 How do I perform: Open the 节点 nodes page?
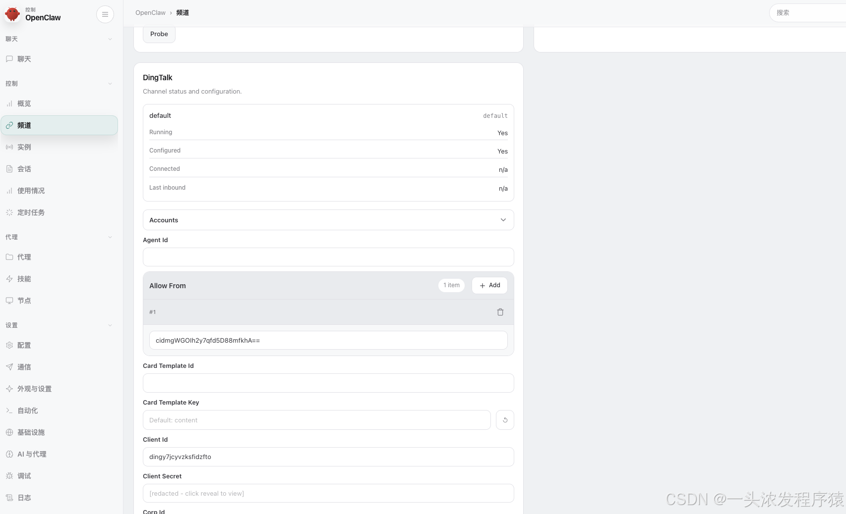click(59, 301)
